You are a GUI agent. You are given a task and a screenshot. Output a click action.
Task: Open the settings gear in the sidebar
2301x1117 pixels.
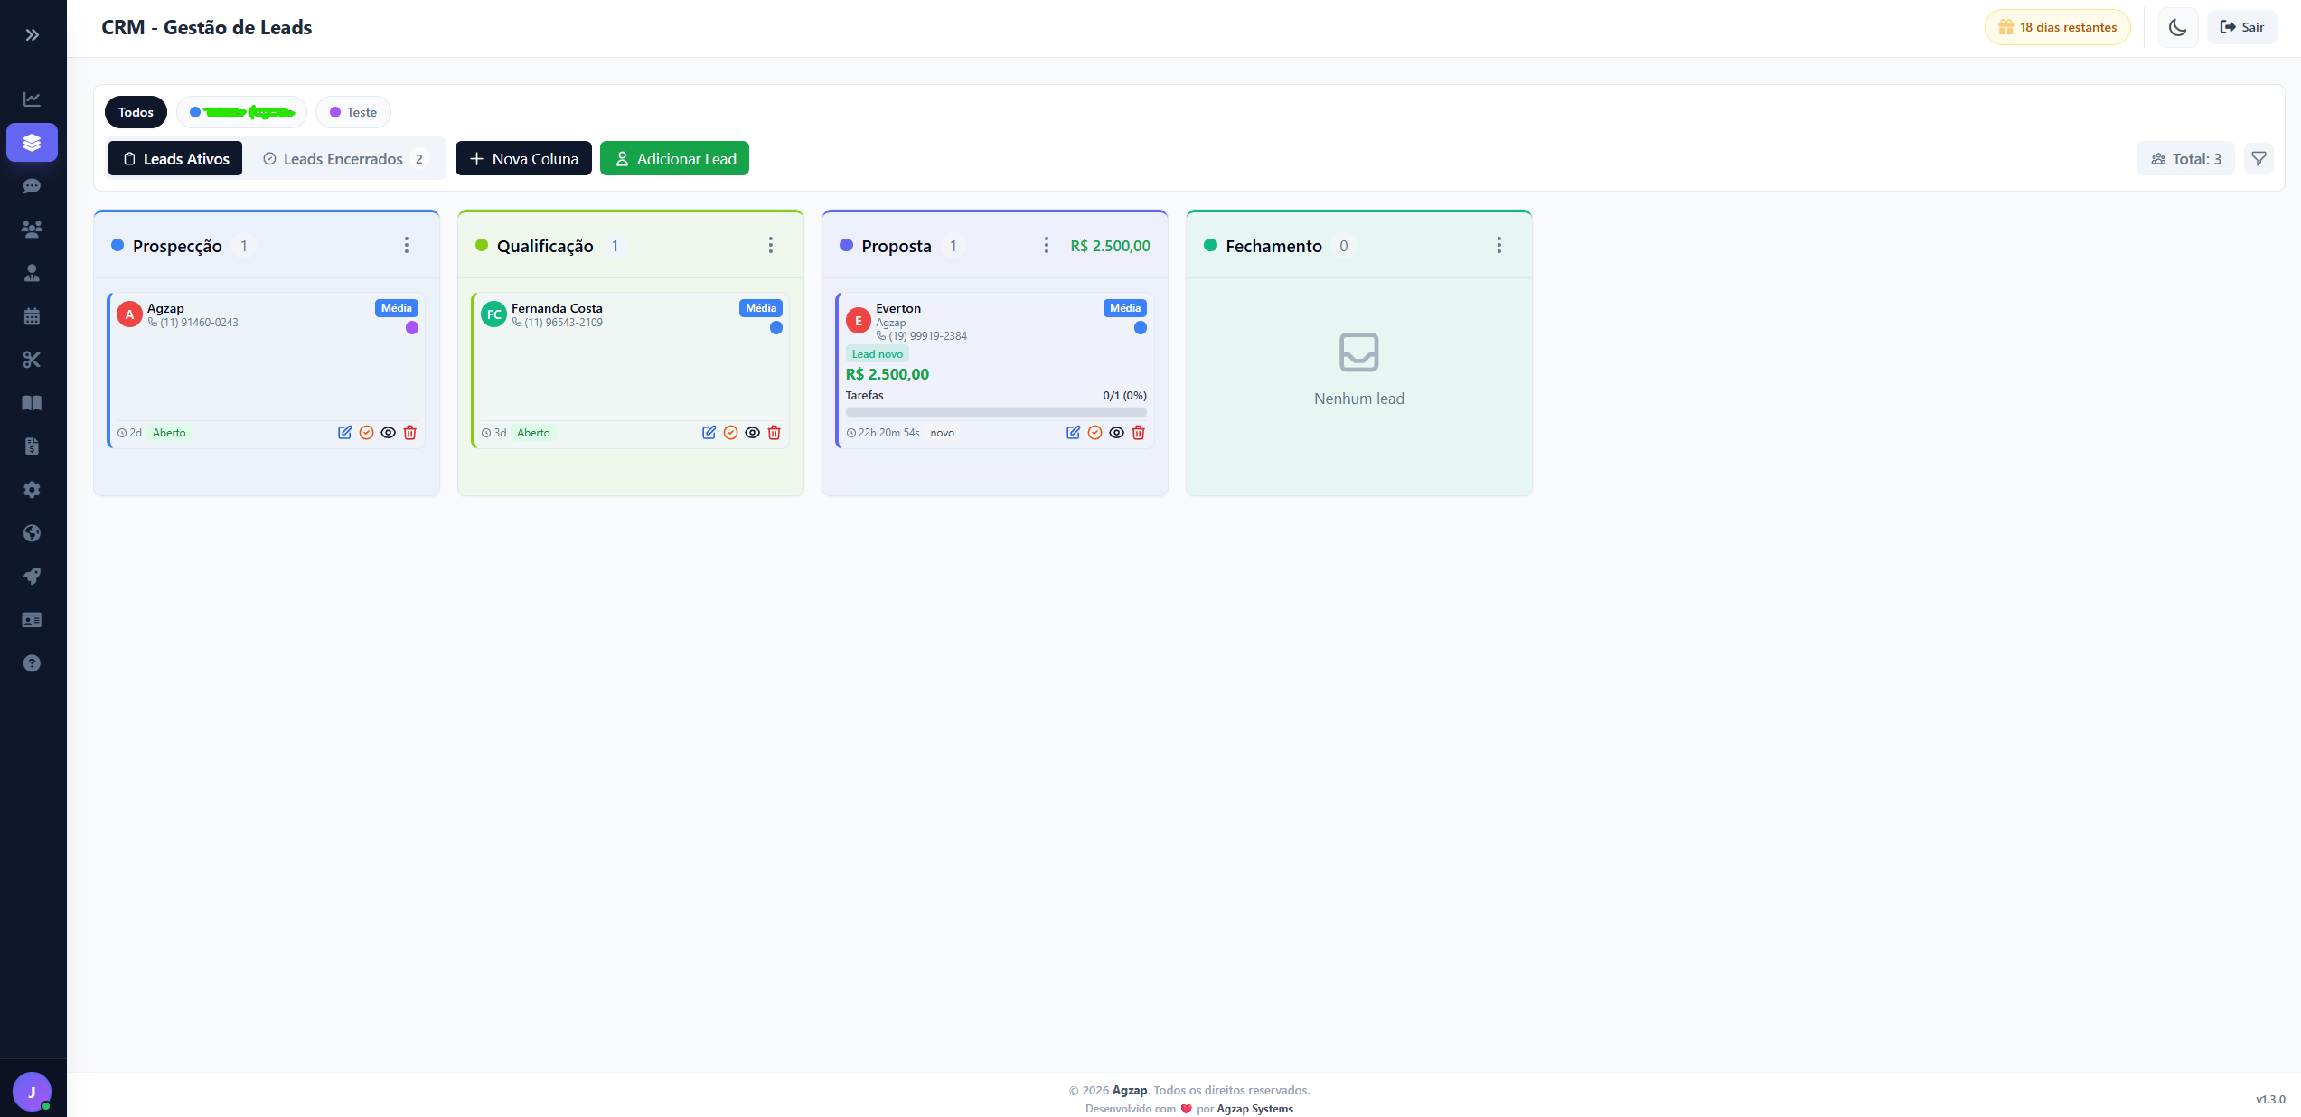[33, 489]
